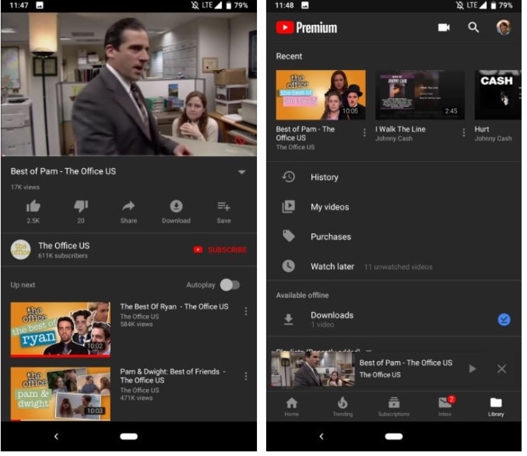
Task: Click the red SUBSCRIBE button
Action: pos(220,250)
